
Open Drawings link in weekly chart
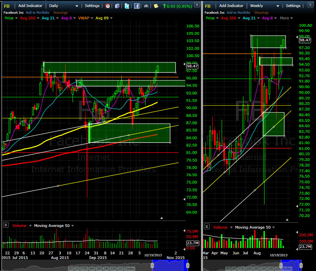click(x=261, y=12)
